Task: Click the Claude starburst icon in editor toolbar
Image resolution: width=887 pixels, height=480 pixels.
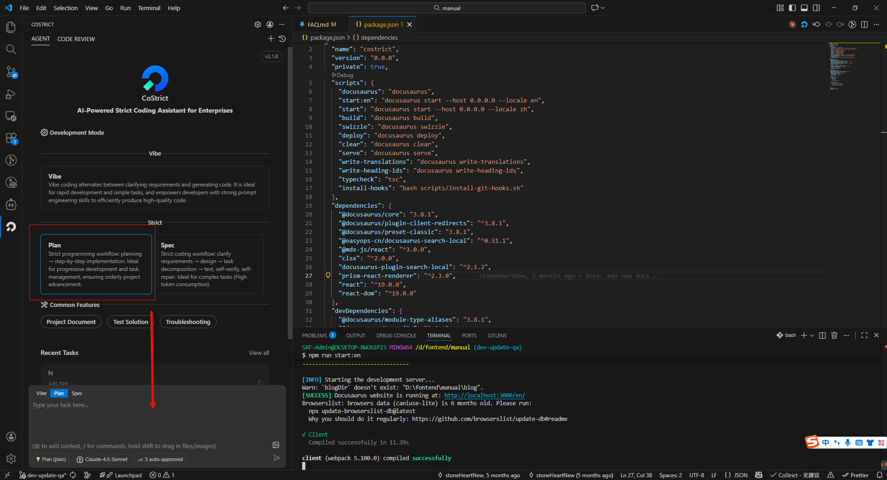Action: coord(792,24)
